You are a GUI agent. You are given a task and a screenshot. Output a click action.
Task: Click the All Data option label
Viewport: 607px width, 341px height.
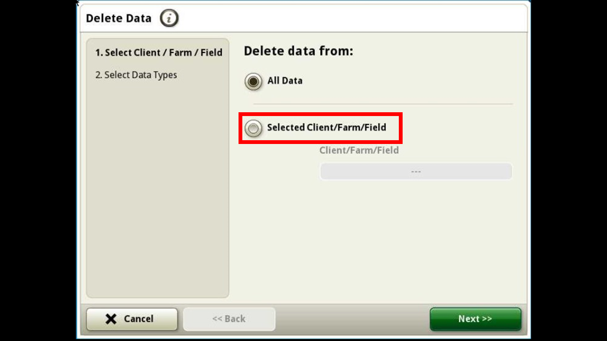tap(285, 81)
